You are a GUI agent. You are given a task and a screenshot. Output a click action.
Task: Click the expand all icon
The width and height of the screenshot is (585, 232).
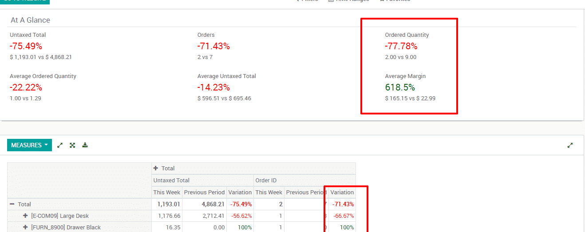72,145
